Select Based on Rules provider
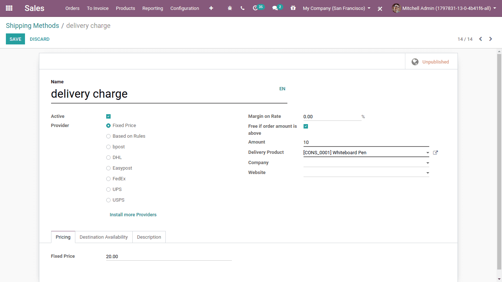Image resolution: width=502 pixels, height=282 pixels. 108,136
